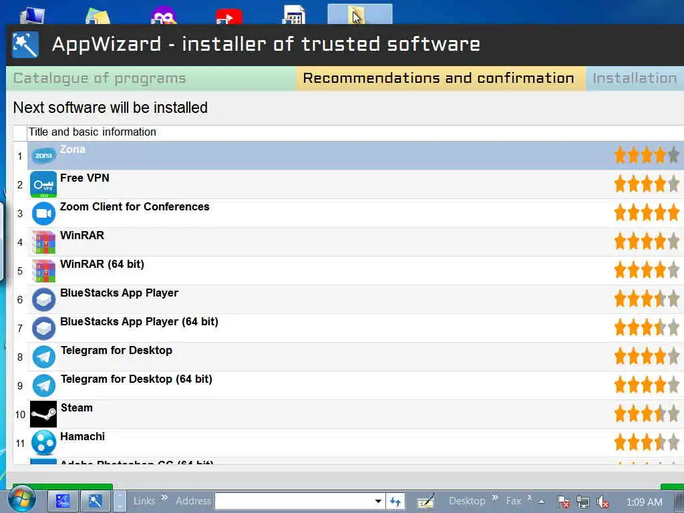Image resolution: width=684 pixels, height=513 pixels.
Task: Click row number 11 cell
Action: point(20,444)
